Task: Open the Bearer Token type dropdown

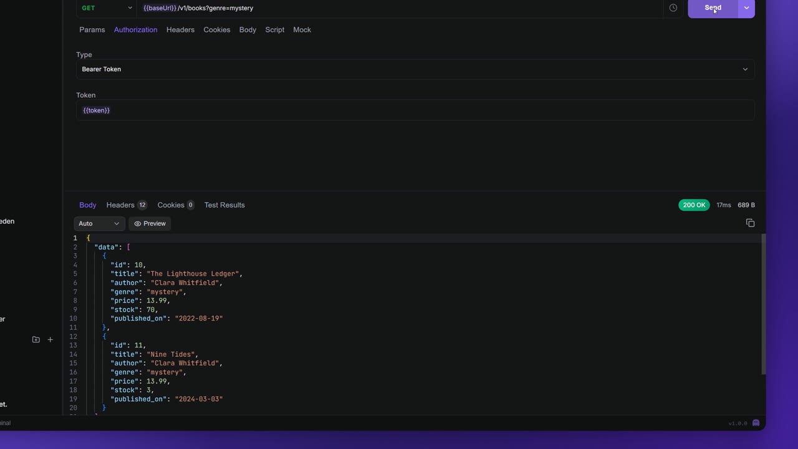Action: [415, 69]
